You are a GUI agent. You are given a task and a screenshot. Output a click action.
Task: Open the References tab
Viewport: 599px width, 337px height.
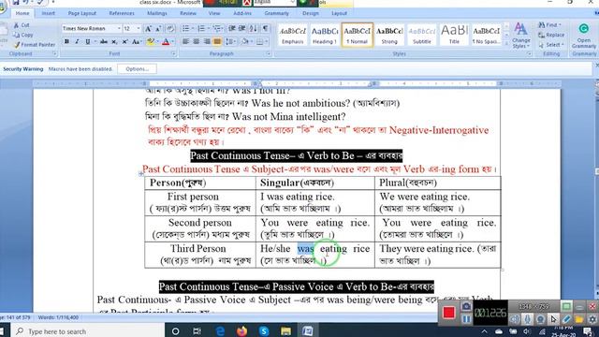click(122, 13)
